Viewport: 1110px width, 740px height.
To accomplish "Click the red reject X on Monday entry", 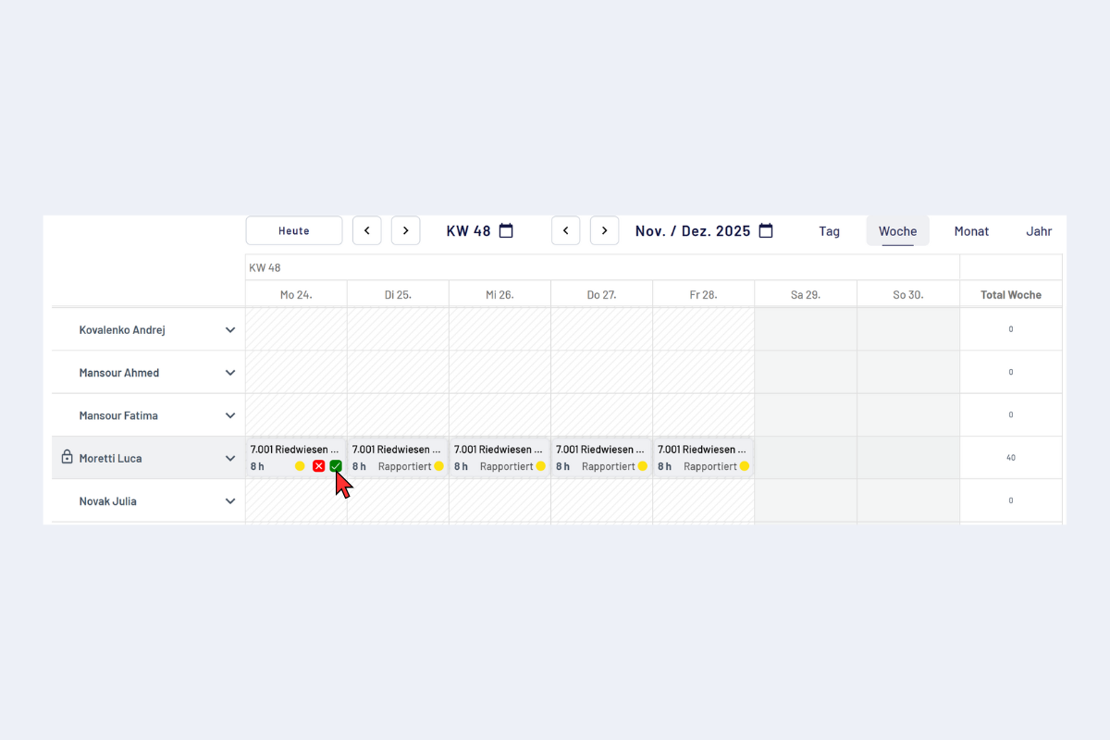I will [318, 466].
